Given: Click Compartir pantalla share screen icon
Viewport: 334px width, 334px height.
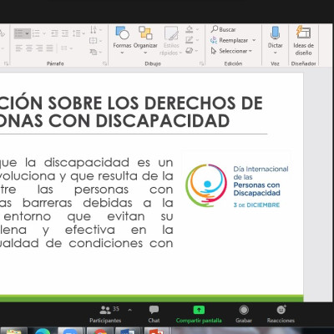Looking at the screenshot, I should tap(199, 310).
